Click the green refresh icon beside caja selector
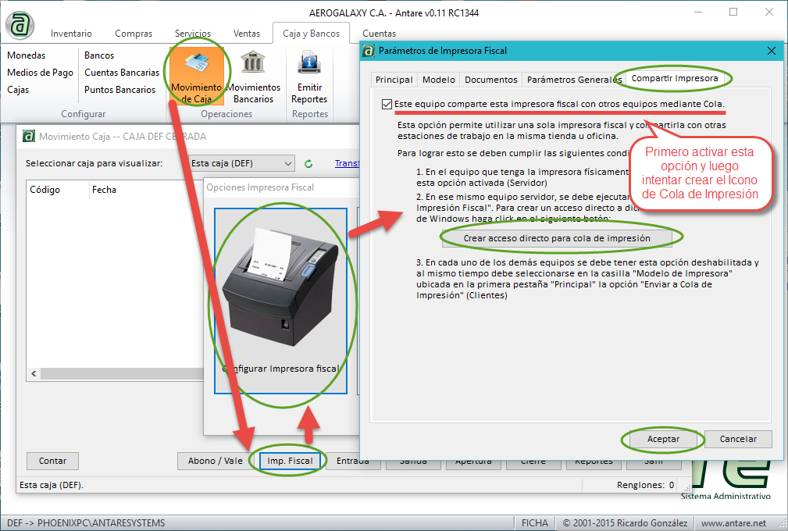Viewport: 788px width, 531px height. [308, 164]
